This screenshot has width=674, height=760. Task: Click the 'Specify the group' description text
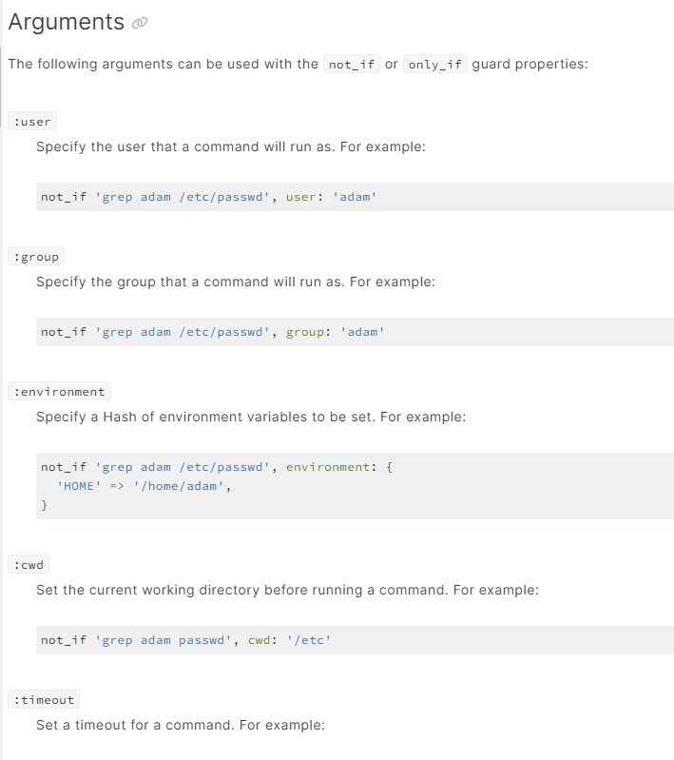[235, 283]
